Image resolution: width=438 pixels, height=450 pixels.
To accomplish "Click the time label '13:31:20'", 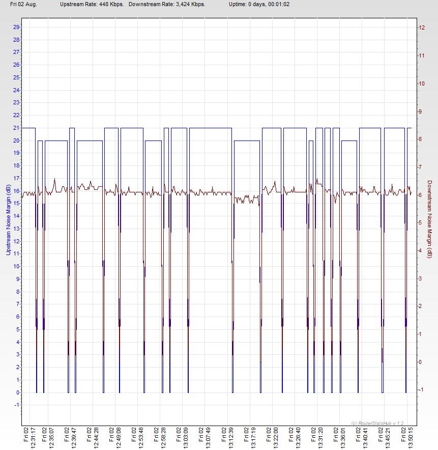I will (320, 438).
